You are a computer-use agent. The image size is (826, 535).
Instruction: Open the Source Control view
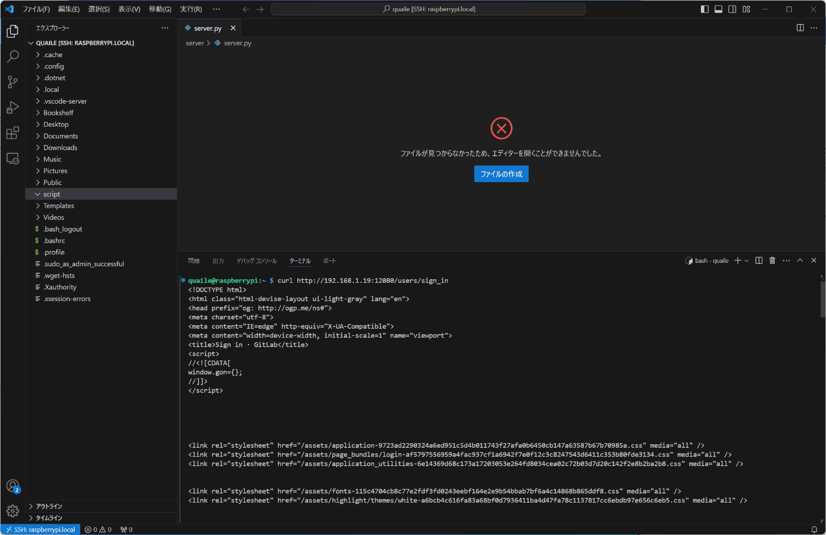tap(12, 82)
